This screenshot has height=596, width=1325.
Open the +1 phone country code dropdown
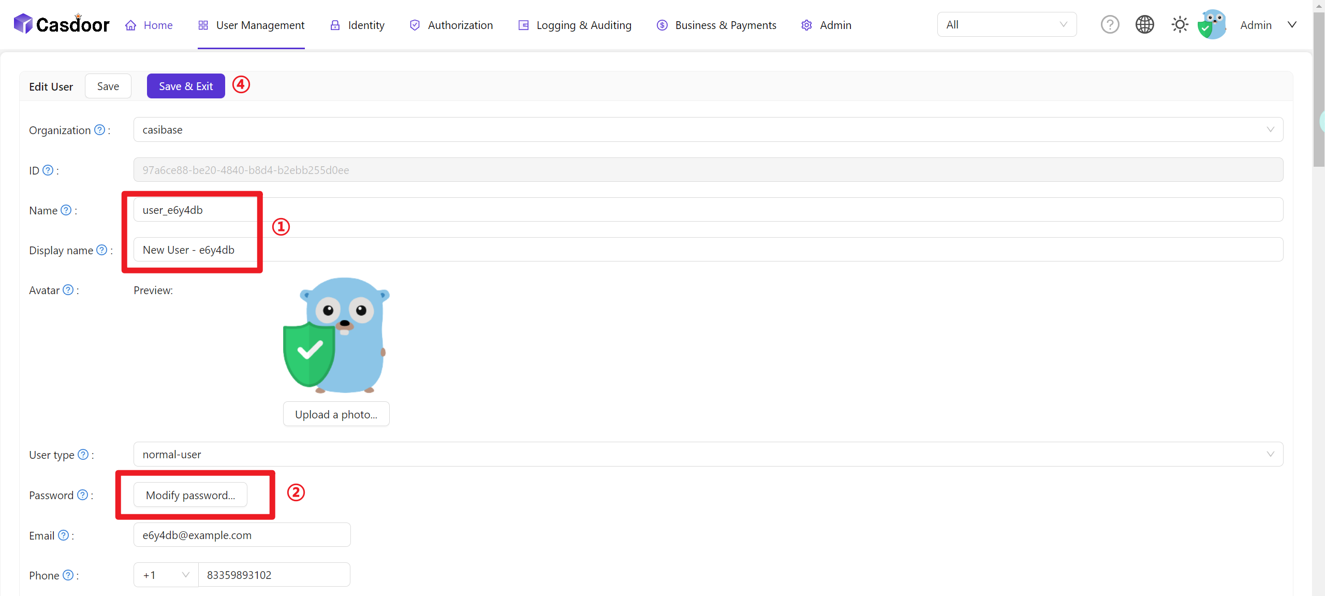tap(166, 575)
